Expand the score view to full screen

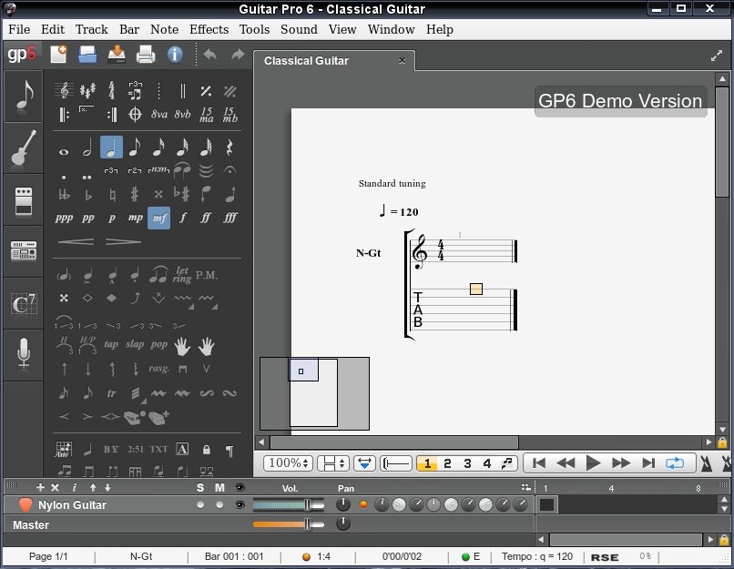(716, 56)
